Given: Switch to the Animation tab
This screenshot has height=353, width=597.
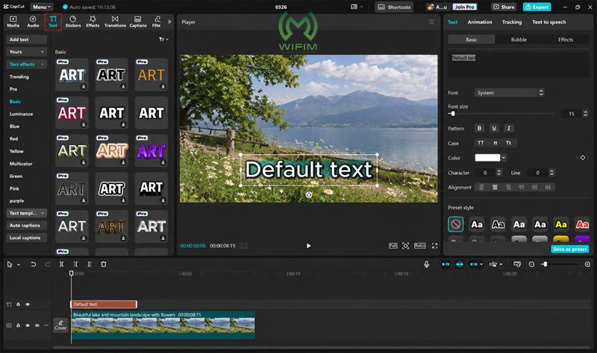Looking at the screenshot, I should pyautogui.click(x=480, y=22).
